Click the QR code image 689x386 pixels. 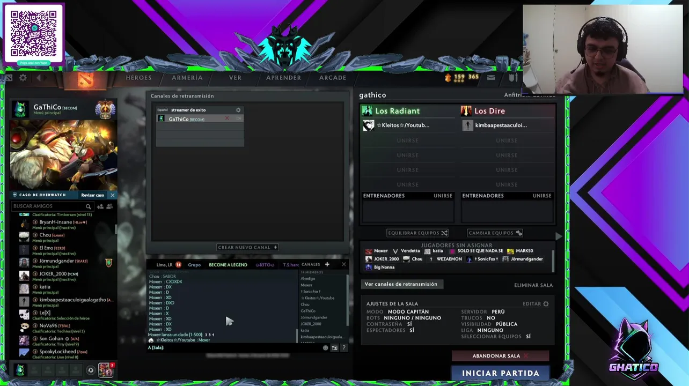pos(34,33)
